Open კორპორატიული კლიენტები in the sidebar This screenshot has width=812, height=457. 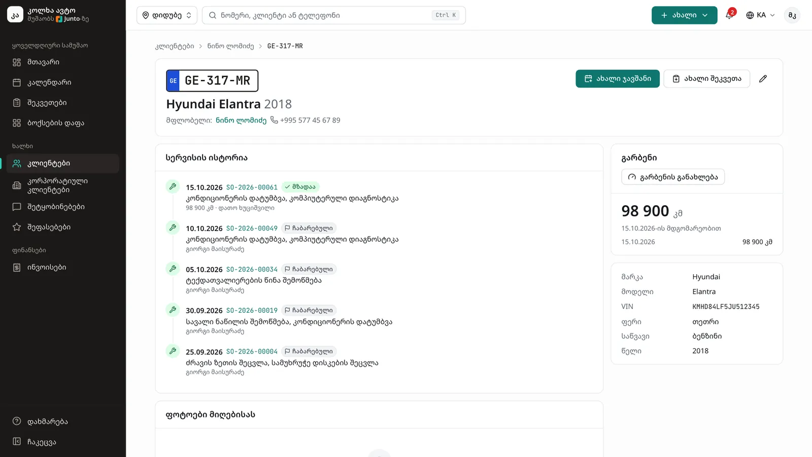pos(63,185)
